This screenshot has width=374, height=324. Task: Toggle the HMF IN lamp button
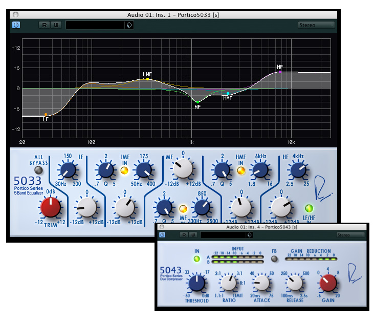(241, 170)
